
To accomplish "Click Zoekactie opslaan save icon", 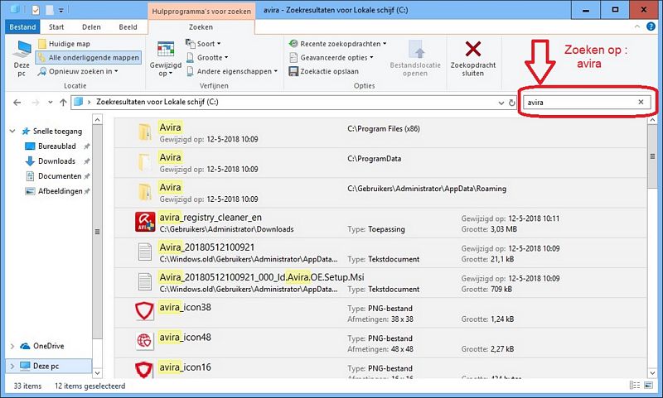I will (293, 71).
